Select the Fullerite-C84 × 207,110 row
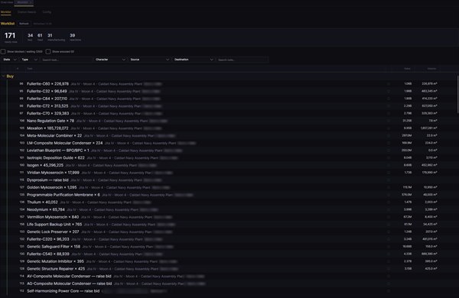The image size is (459, 298). 228,99
